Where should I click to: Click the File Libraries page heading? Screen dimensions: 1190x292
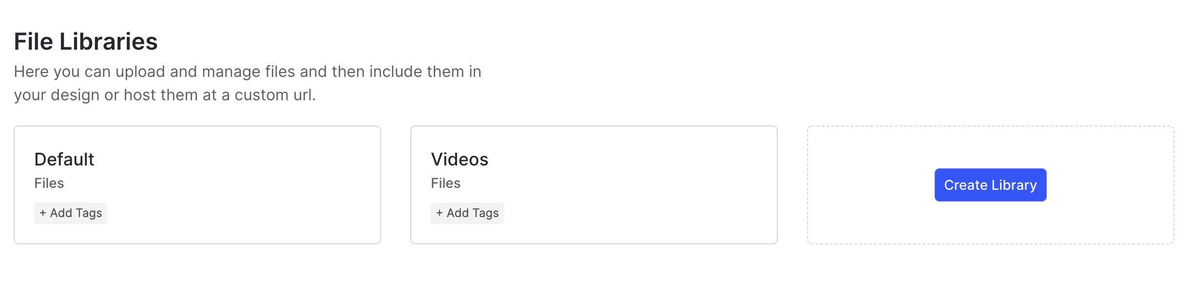[86, 42]
